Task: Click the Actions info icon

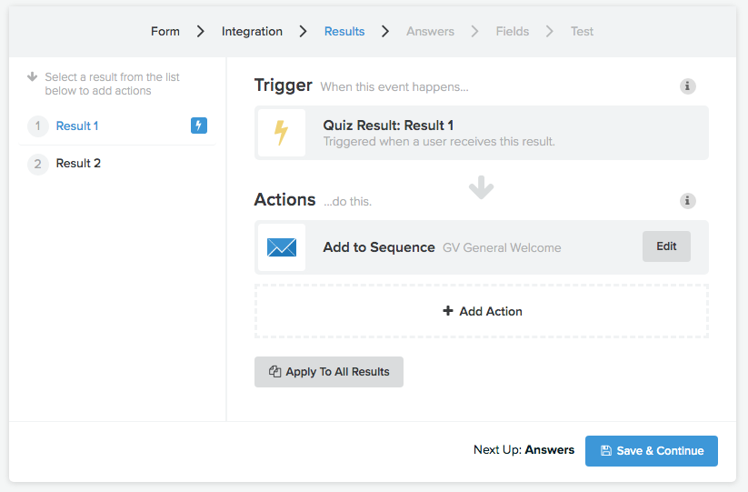Action: tap(687, 201)
